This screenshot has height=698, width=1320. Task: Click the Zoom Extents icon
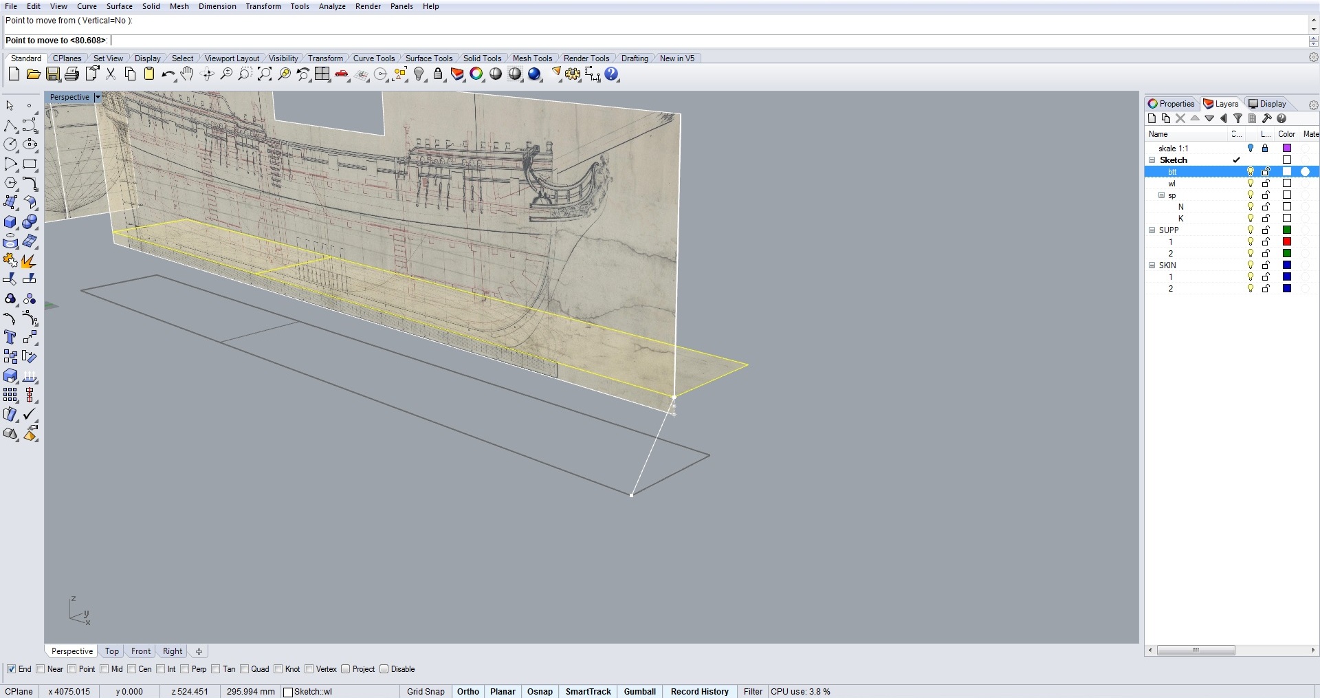[x=265, y=74]
